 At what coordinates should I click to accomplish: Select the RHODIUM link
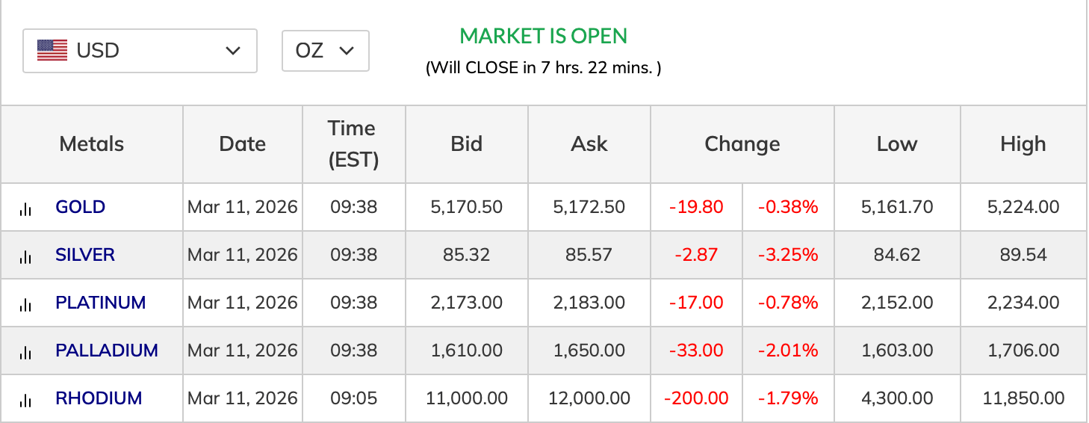point(99,398)
